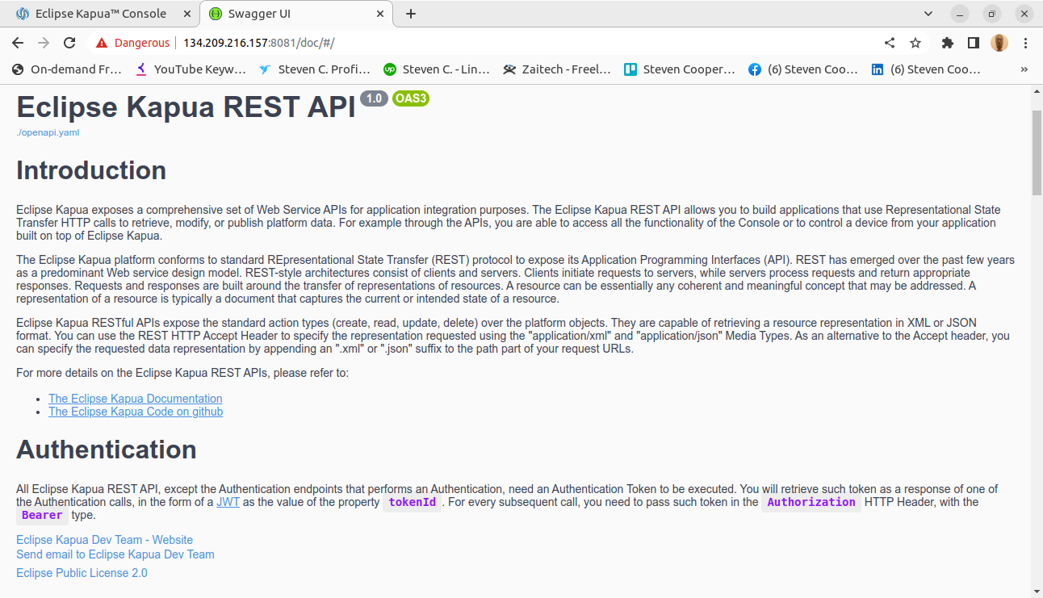Screen dimensions: 1043x598
Task: Click the Authorization code label
Action: pyautogui.click(x=811, y=502)
